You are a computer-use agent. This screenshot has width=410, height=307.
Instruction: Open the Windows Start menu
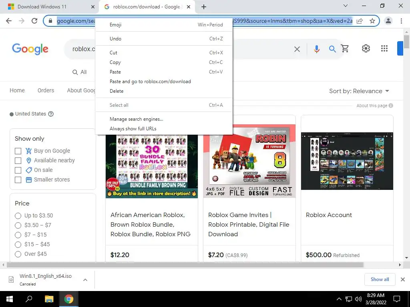(x=10, y=299)
